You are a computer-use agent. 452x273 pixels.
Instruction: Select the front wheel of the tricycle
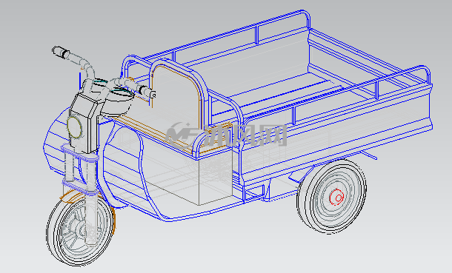80,229
